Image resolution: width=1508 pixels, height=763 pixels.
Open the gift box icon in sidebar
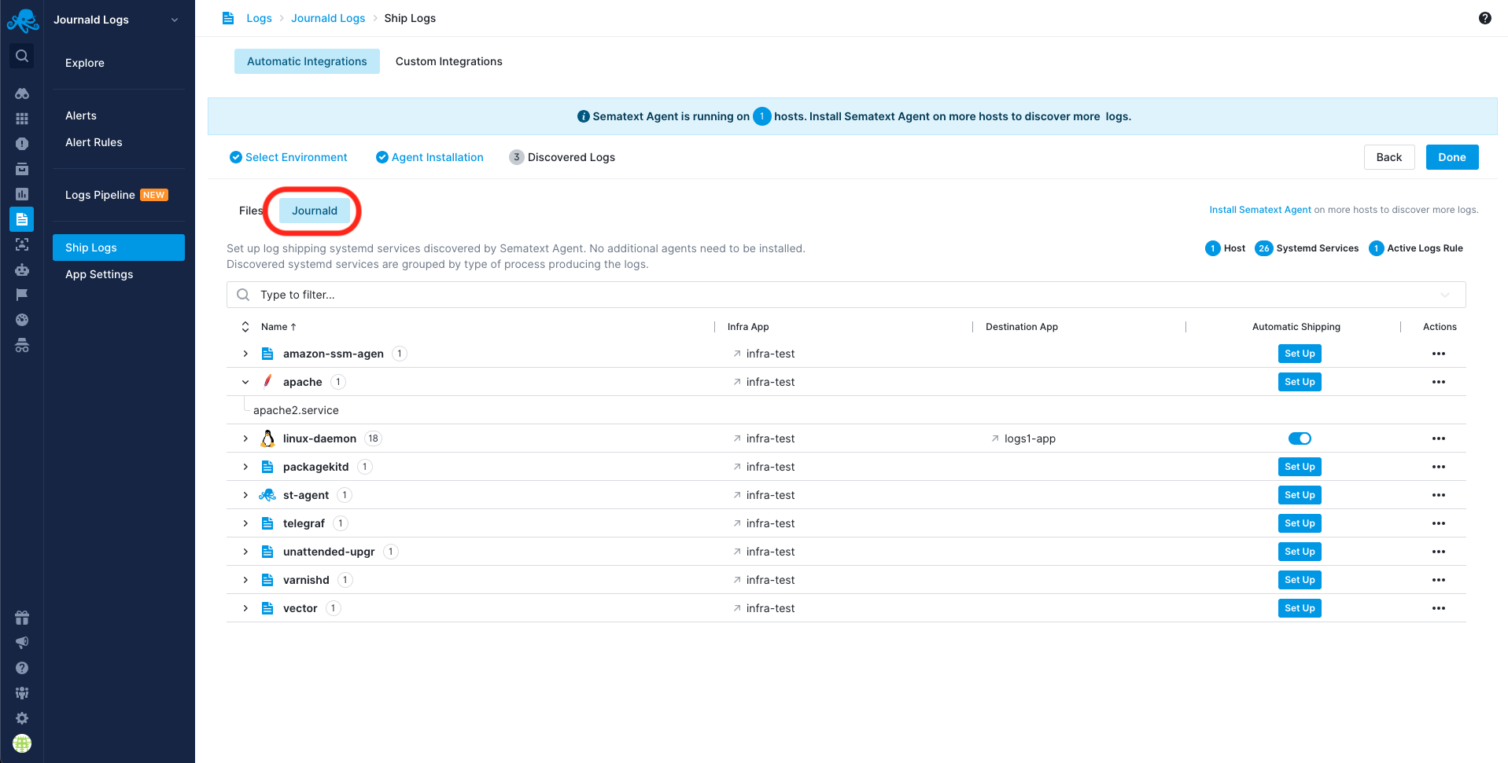[22, 618]
